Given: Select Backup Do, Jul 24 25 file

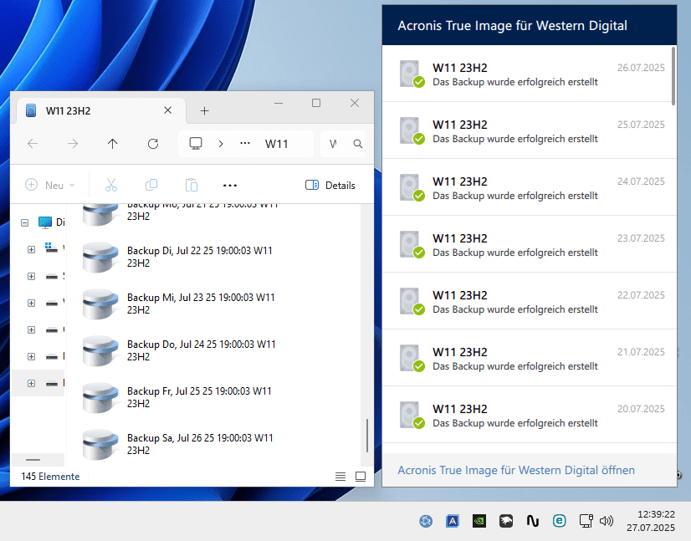Looking at the screenshot, I should 202,350.
